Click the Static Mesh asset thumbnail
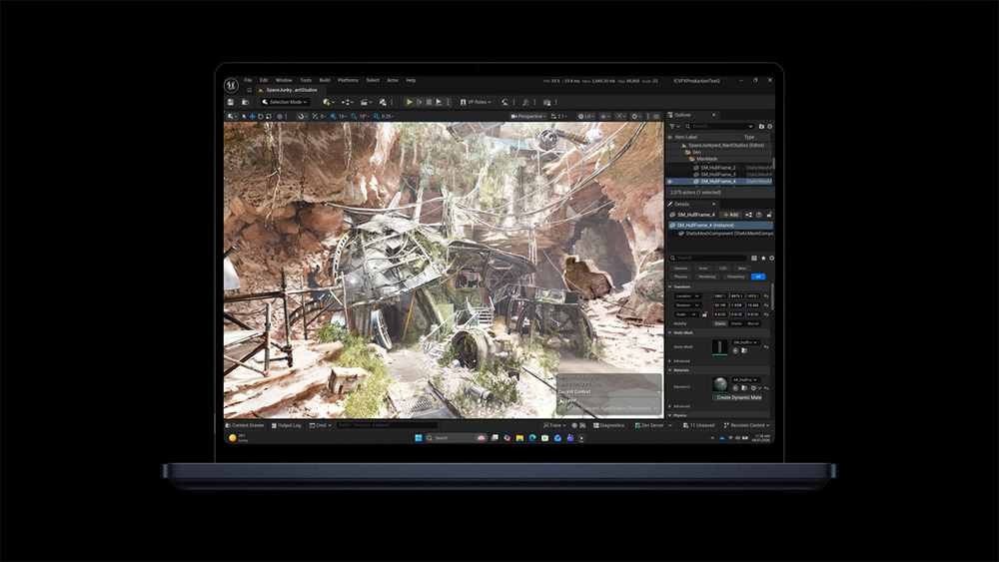This screenshot has width=999, height=562. coord(720,346)
